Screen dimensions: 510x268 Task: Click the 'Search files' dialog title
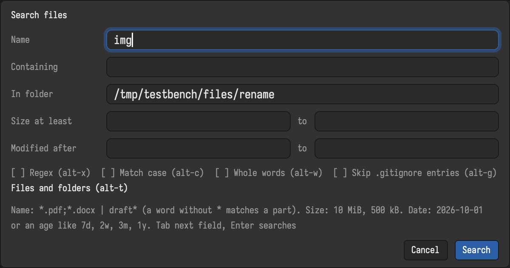click(x=39, y=15)
